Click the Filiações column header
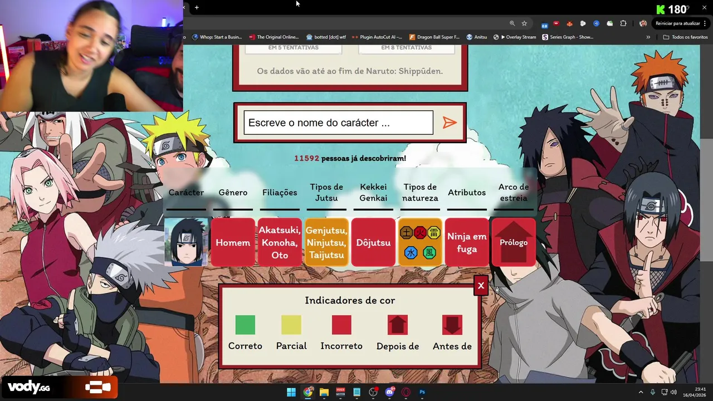This screenshot has width=713, height=401. 280,192
